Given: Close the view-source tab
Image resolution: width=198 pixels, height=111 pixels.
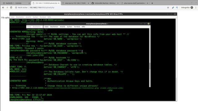Looking at the screenshot, I should pyautogui.click(x=88, y=3).
